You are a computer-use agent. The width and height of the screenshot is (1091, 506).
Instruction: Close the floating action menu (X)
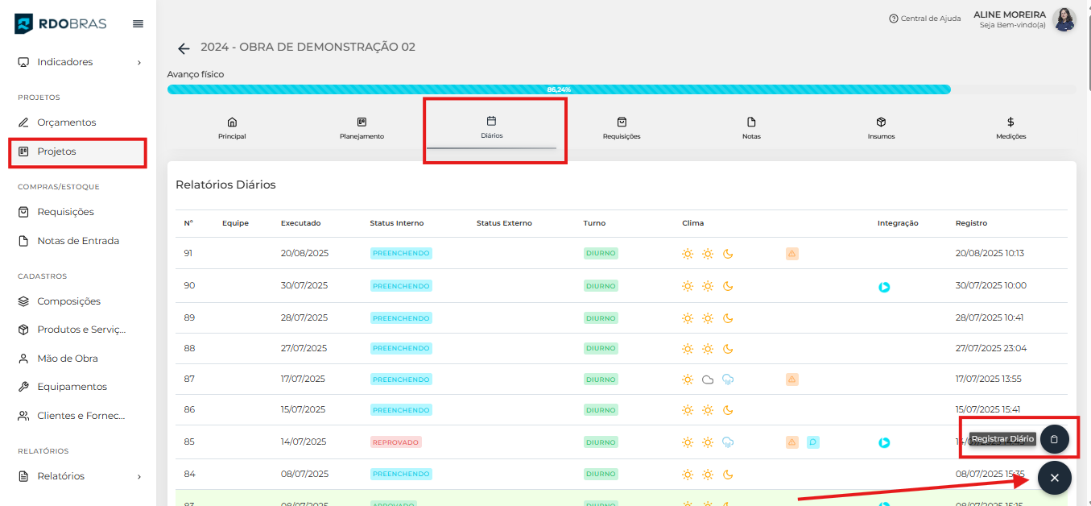(1054, 478)
